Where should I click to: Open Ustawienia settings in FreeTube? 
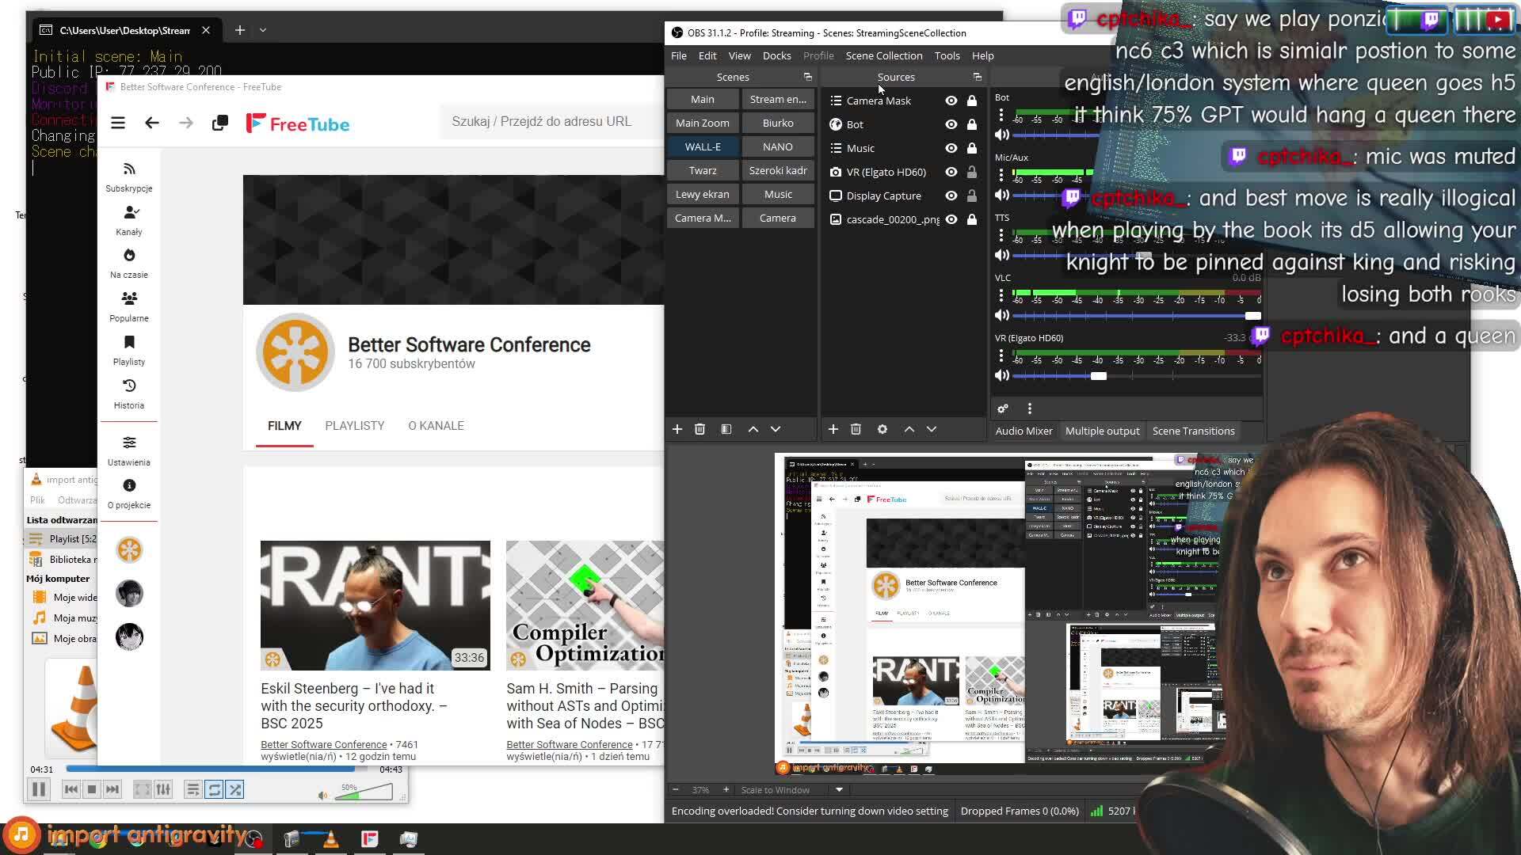(x=129, y=451)
